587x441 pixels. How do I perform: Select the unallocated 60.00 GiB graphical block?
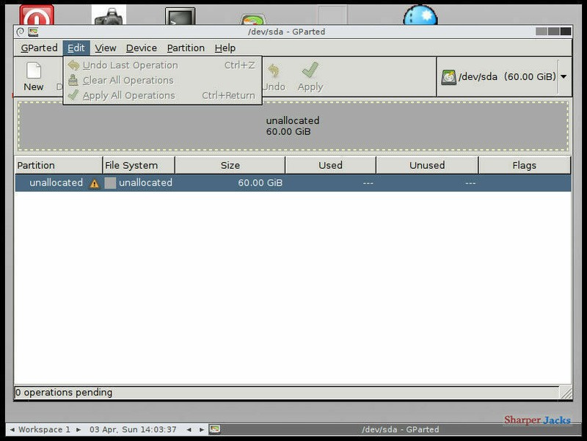pos(293,125)
